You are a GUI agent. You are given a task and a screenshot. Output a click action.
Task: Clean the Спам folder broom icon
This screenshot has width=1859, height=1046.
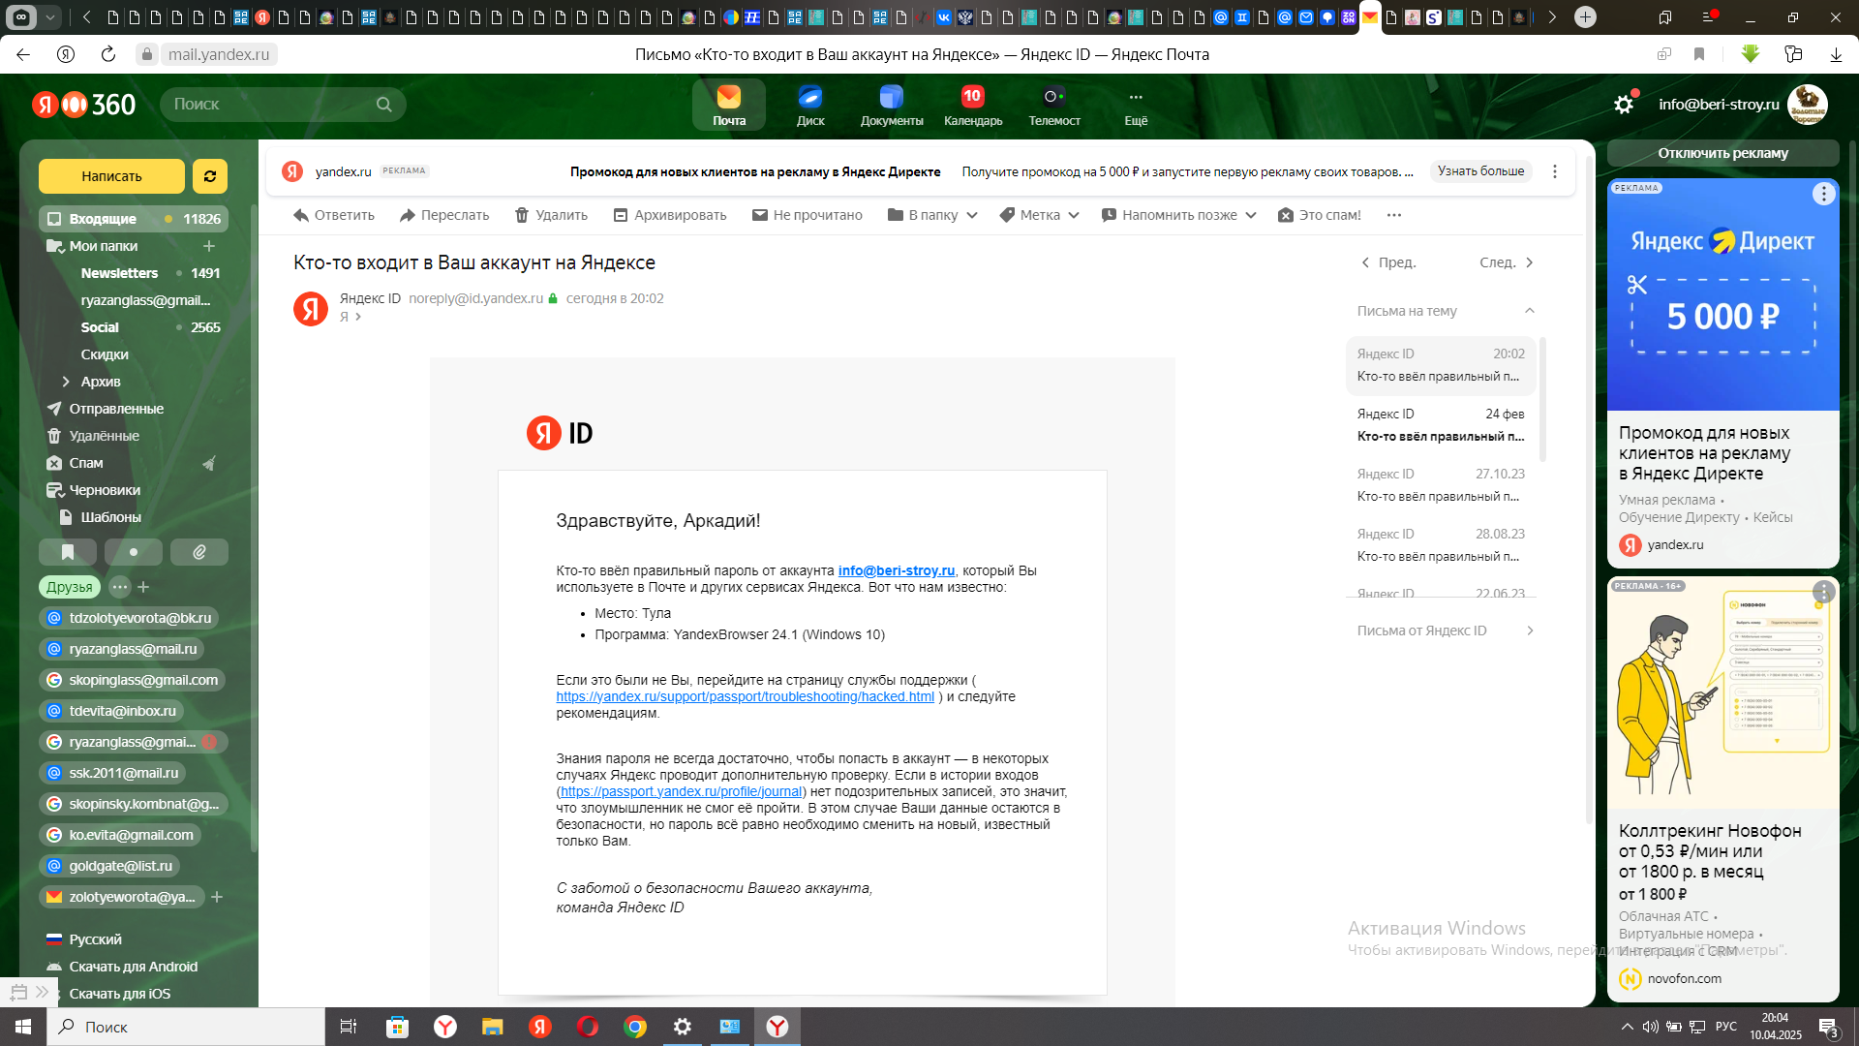208,463
